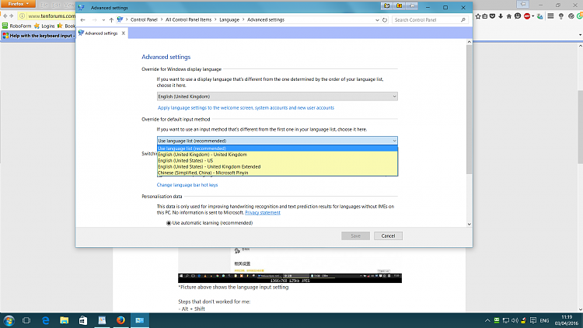Open the Store icon on the taskbar

[83, 320]
